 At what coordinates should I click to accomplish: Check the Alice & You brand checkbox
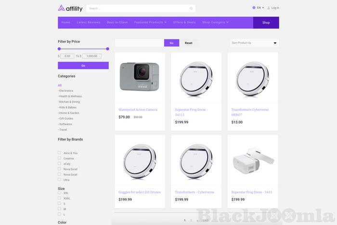pyautogui.click(x=59, y=153)
